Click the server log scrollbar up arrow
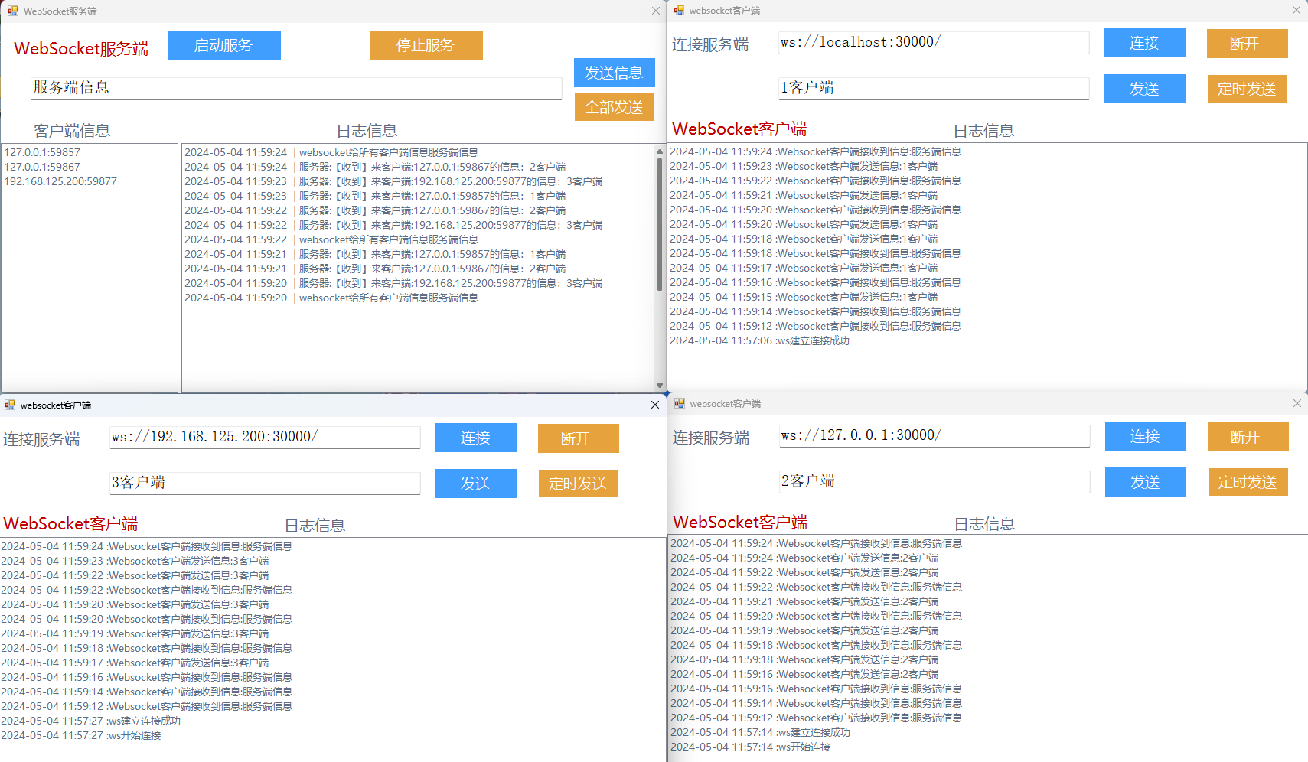 click(x=660, y=151)
